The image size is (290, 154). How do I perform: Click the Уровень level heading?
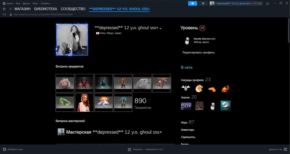click(189, 28)
